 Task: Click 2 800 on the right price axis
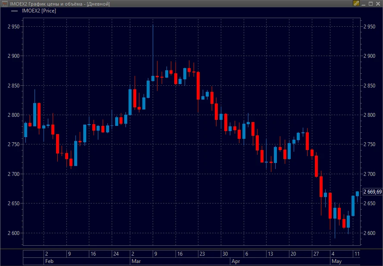(x=369, y=115)
